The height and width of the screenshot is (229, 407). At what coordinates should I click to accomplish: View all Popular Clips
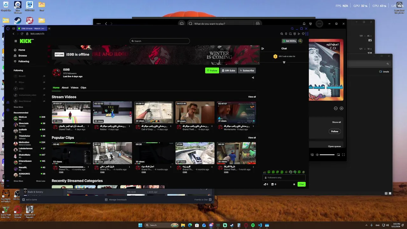click(x=252, y=138)
